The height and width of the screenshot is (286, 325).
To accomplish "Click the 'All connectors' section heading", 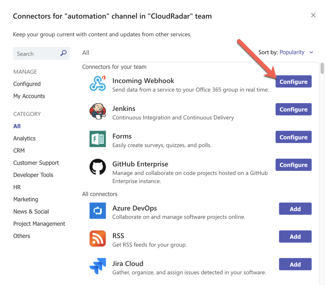I will click(99, 194).
